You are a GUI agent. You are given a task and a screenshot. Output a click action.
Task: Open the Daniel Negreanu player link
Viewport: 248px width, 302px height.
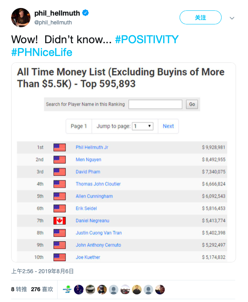pos(92,220)
